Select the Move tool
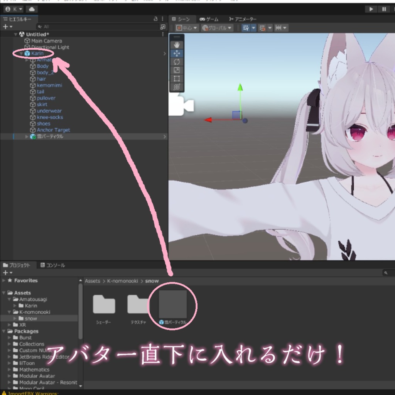Image resolution: width=395 pixels, height=395 pixels. point(177,54)
